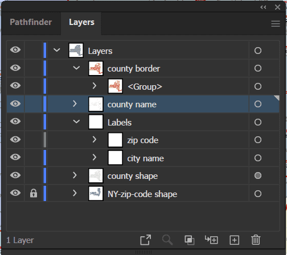Click the Create New Layer icon
This screenshot has width=287, height=255.
click(235, 240)
